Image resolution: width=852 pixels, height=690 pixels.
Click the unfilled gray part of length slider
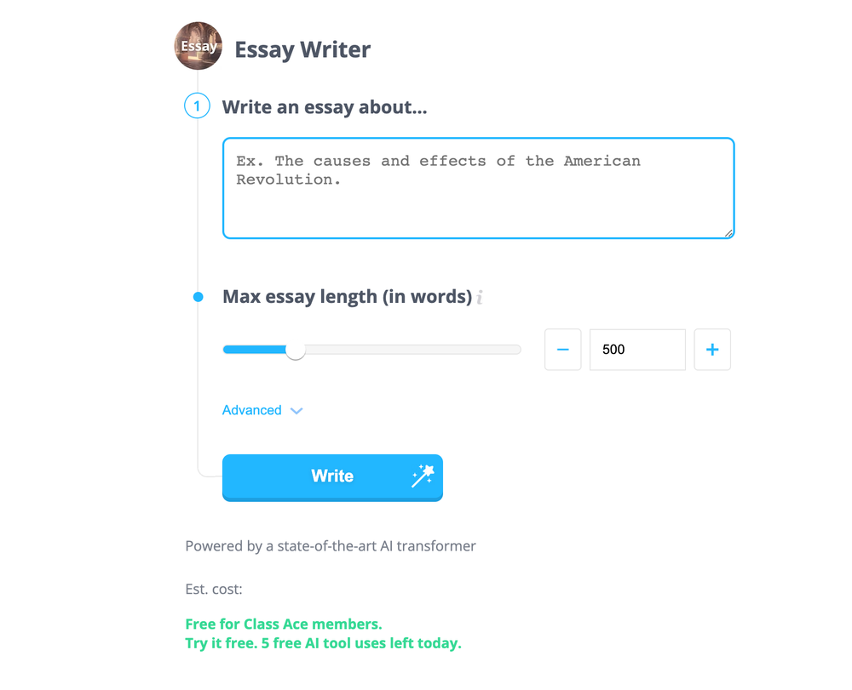pos(409,350)
